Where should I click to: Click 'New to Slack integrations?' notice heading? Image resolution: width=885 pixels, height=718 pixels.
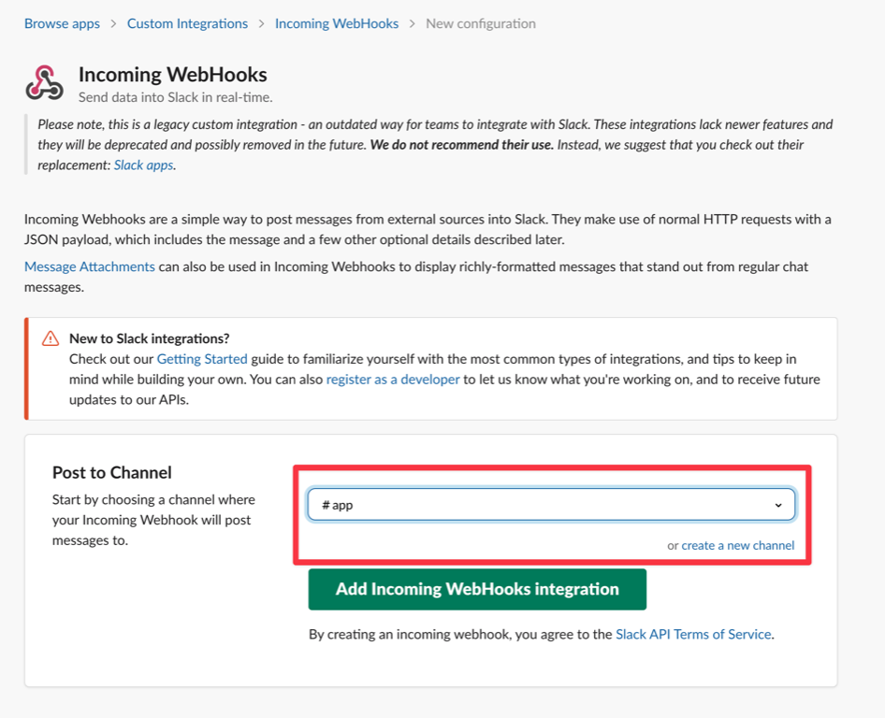pos(150,338)
